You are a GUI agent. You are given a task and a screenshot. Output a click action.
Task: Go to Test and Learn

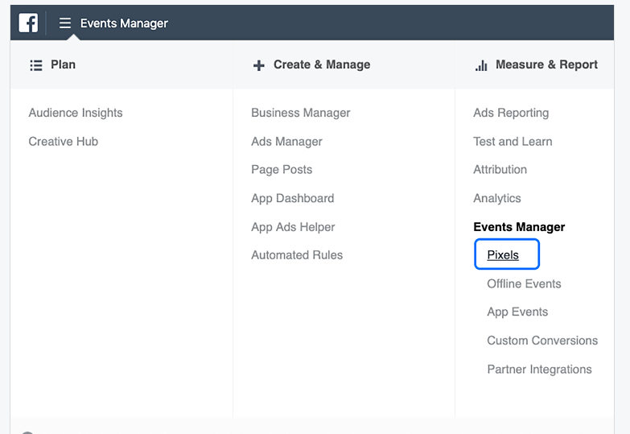click(x=513, y=142)
